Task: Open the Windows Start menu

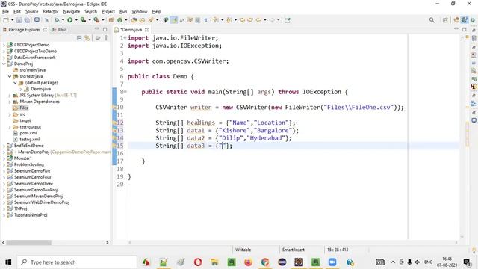Action: pos(8,262)
